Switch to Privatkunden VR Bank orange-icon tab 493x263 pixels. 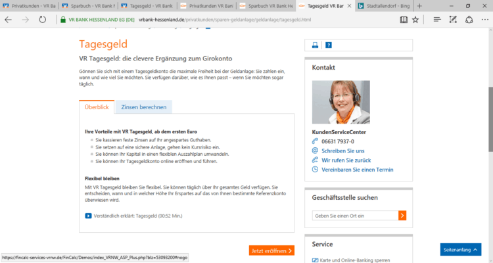tap(206, 6)
